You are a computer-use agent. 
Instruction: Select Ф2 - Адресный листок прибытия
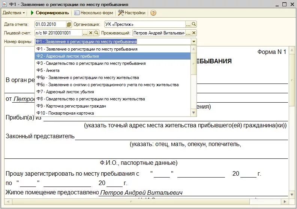coord(113,56)
